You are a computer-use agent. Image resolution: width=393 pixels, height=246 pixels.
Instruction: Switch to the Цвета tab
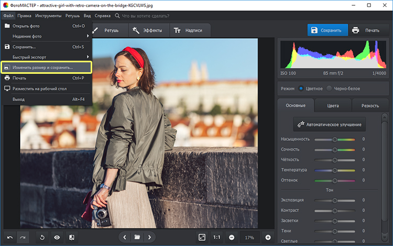(x=333, y=106)
